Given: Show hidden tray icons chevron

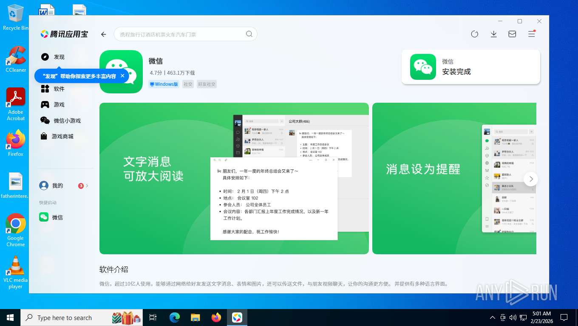Looking at the screenshot, I should (493, 318).
